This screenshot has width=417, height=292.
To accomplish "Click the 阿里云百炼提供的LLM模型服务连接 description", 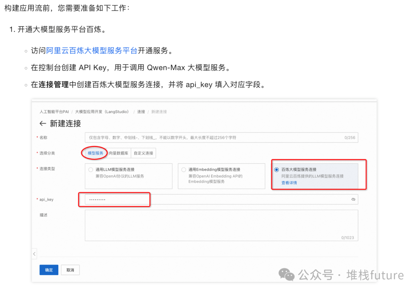I will coord(312,176).
